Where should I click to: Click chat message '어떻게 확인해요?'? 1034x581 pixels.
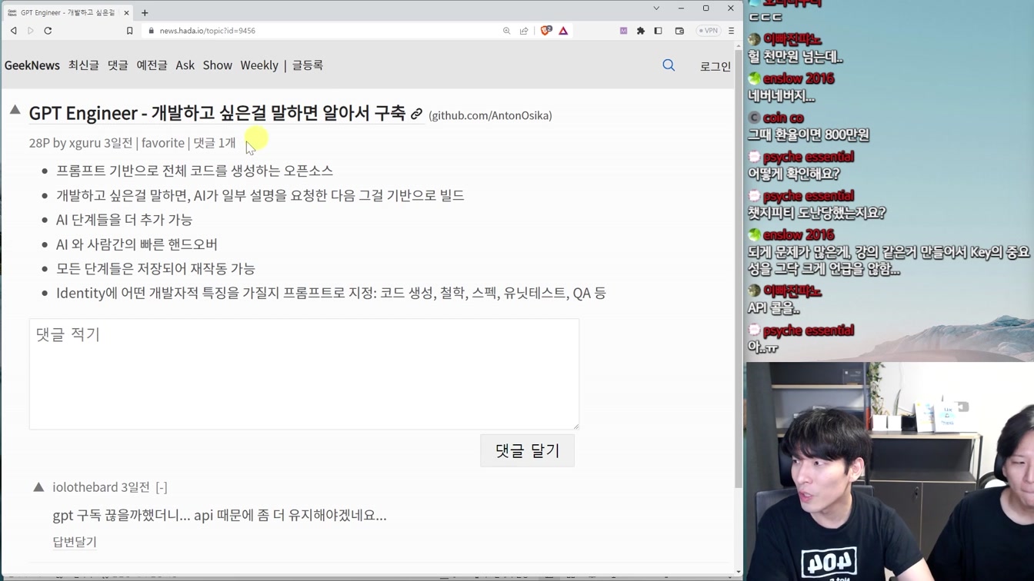794,174
